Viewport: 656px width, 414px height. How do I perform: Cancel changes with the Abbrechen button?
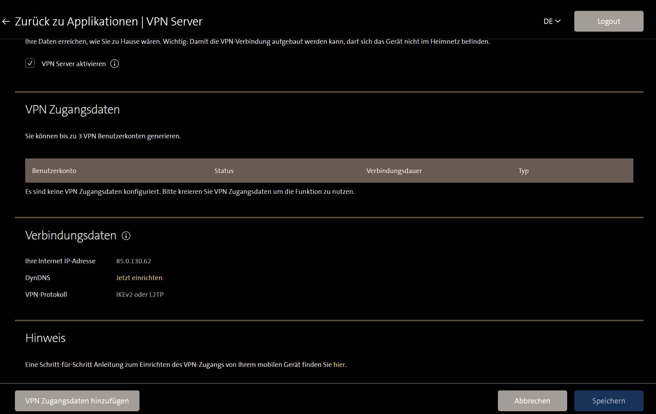(532, 401)
